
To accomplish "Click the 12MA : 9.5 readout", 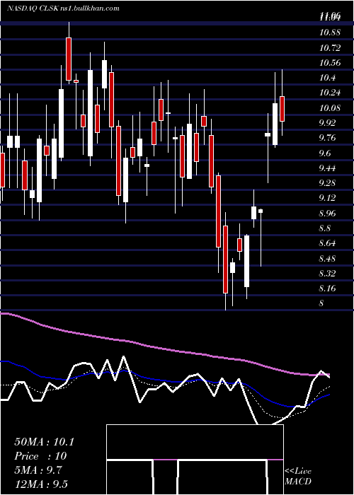I will 41,484.
